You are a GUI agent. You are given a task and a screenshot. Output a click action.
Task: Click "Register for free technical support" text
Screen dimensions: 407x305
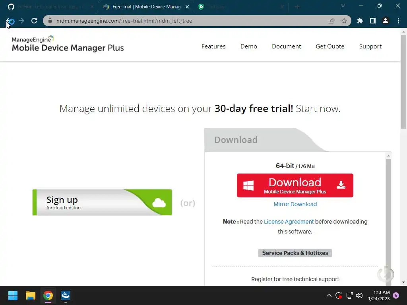(295, 279)
